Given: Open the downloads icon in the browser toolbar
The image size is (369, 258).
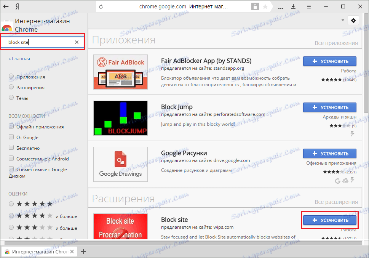Looking at the screenshot, I should [294, 6].
